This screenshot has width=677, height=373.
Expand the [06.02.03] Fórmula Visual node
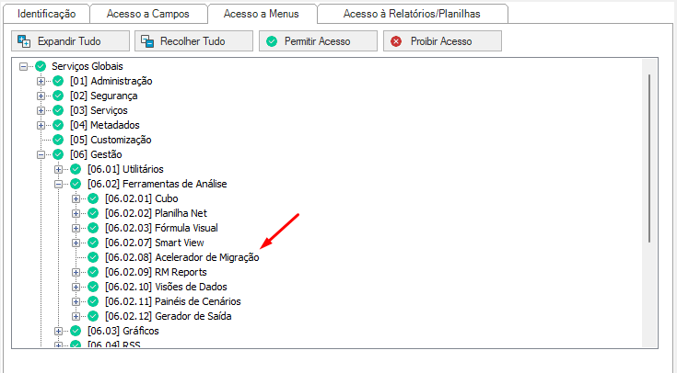point(76,228)
